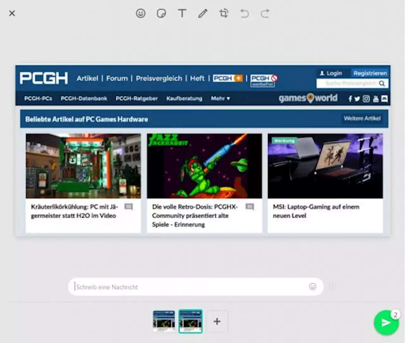Select the sticker tool

(x=161, y=13)
